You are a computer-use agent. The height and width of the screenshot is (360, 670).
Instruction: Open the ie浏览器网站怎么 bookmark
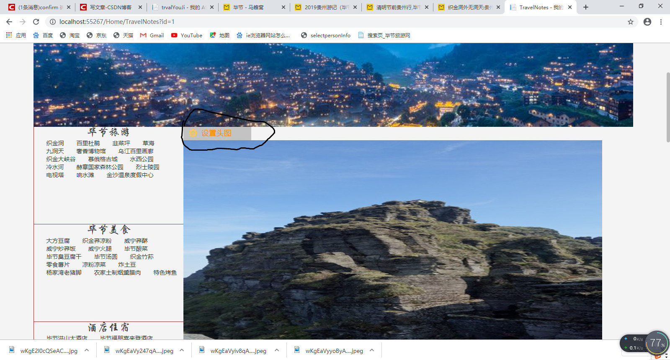coord(263,35)
